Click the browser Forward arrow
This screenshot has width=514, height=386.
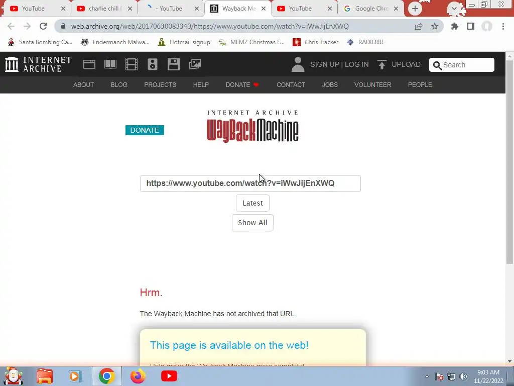pyautogui.click(x=27, y=26)
